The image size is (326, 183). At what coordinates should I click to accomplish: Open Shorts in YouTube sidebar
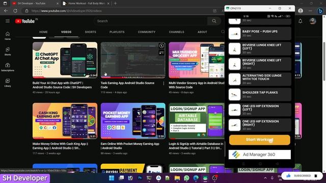[8, 51]
